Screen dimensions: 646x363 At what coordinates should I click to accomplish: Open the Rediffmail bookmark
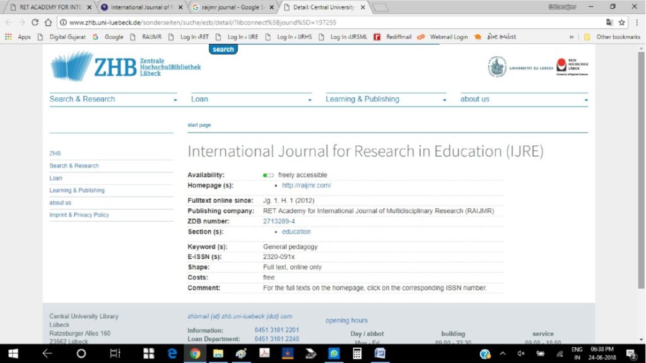392,37
